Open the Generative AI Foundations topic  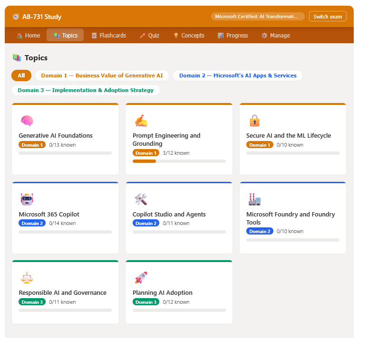[x=65, y=139]
